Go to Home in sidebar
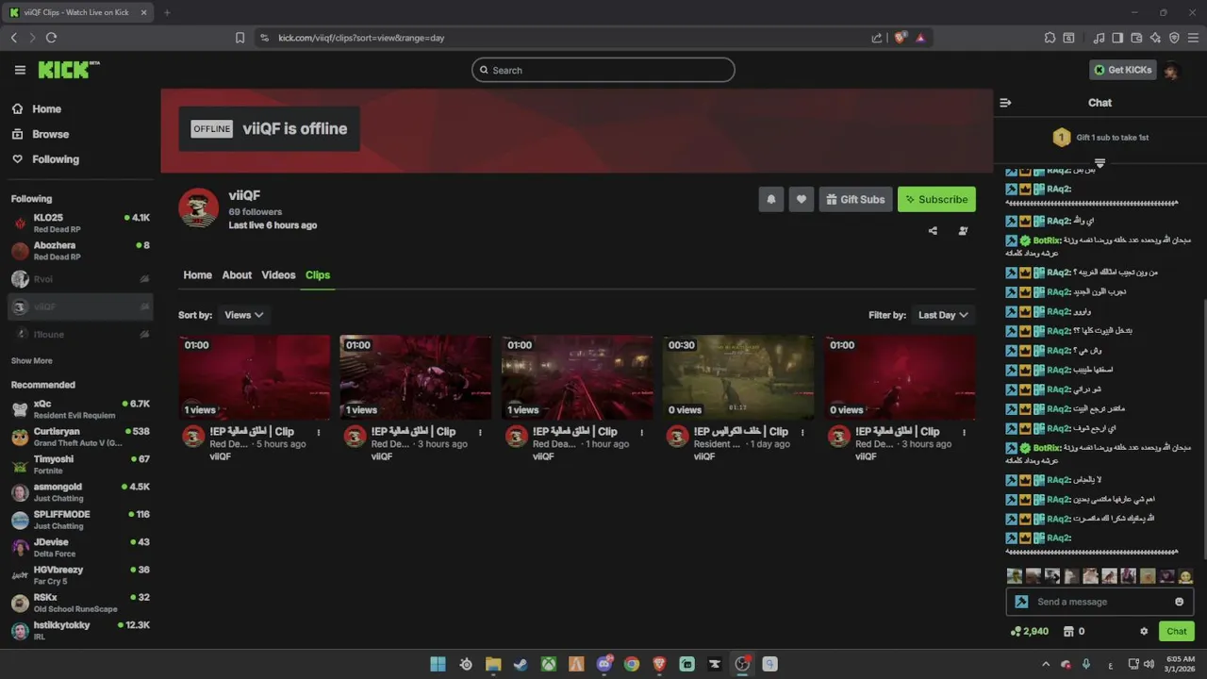Image resolution: width=1207 pixels, height=679 pixels. [37, 109]
